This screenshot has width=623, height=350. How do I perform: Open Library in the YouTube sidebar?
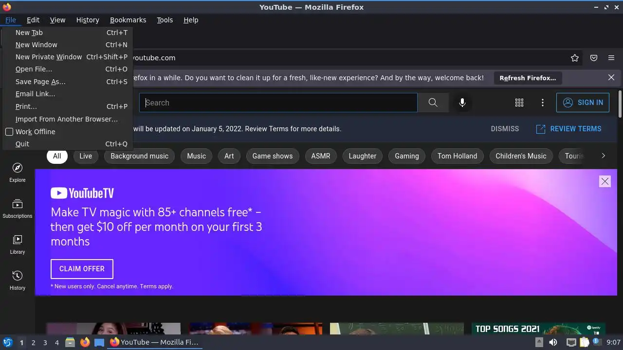pos(17,245)
